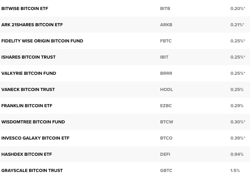Viewport: 250px width, 177px height.
Task: Click the BITB ticker symbol
Action: [165, 8]
